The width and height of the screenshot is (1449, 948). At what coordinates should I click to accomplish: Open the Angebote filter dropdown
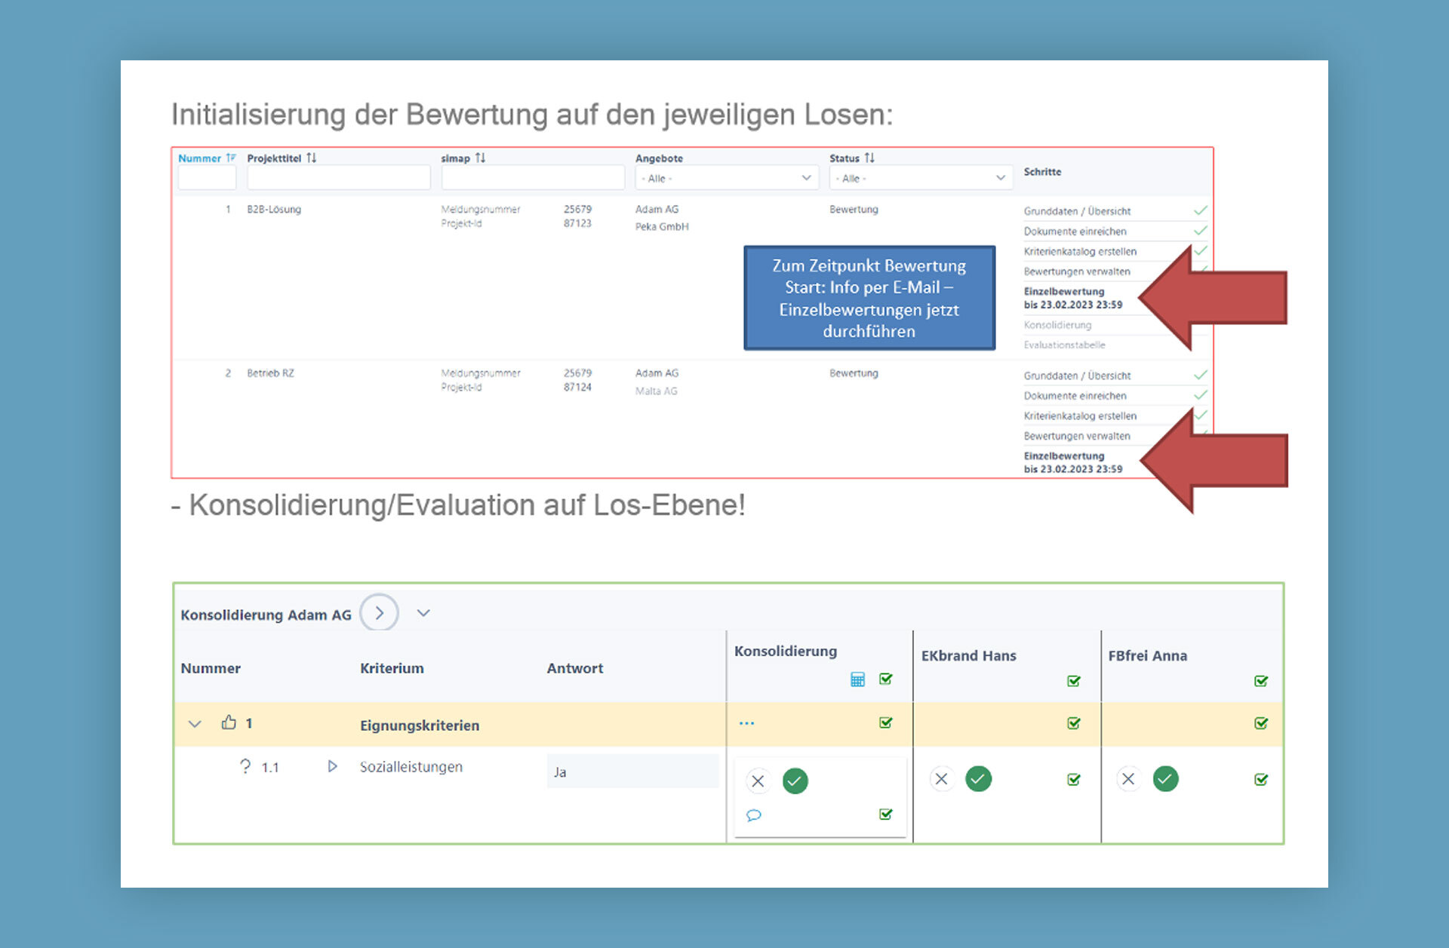(x=727, y=178)
